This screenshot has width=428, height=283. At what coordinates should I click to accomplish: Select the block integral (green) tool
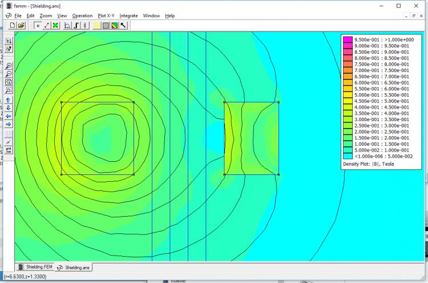55,25
